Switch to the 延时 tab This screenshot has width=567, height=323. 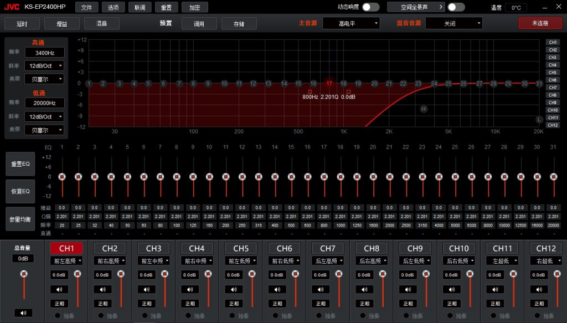pyautogui.click(x=22, y=23)
